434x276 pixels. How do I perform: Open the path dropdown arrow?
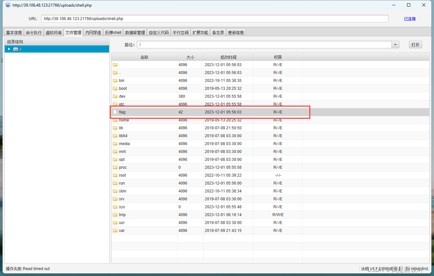tap(395, 45)
